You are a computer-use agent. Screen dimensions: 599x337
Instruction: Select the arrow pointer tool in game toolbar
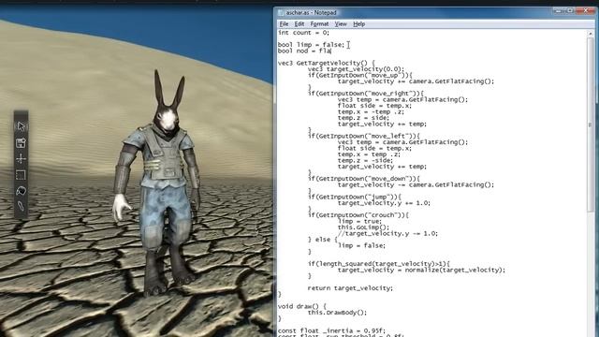[x=21, y=126]
